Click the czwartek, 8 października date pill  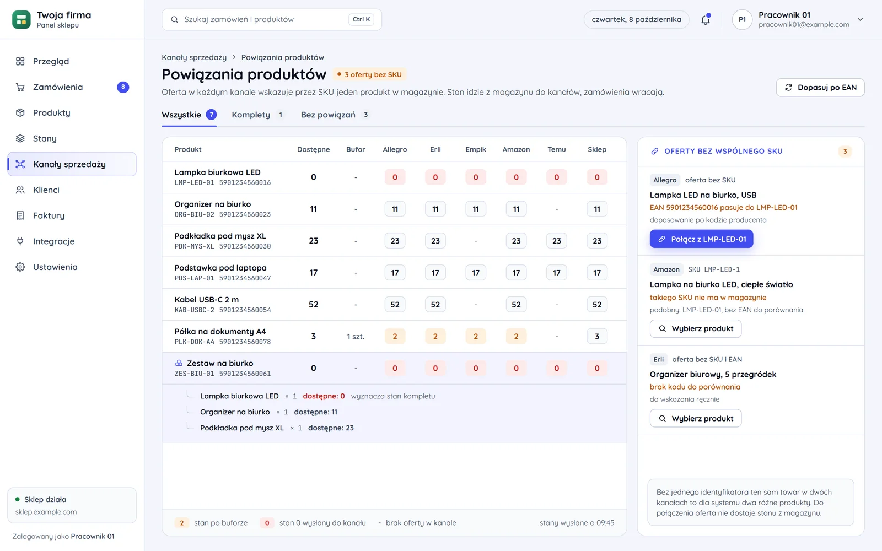point(636,20)
